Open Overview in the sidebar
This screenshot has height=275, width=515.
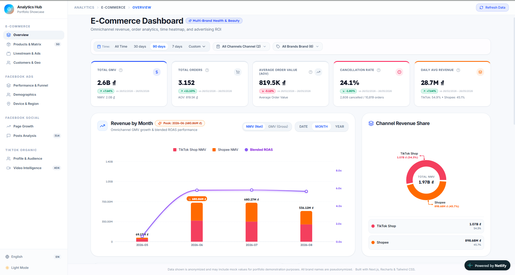[34, 35]
